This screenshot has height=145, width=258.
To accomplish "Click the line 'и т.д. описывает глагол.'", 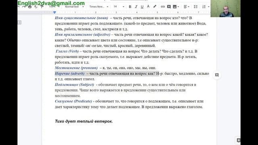I will coord(75,79).
